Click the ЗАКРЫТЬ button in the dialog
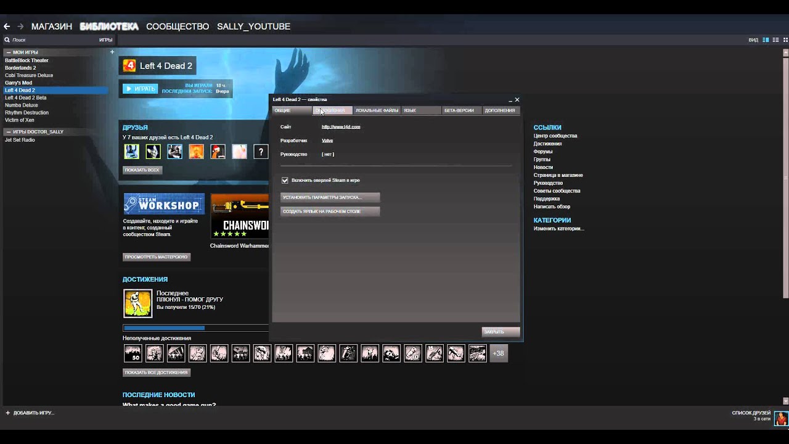The width and height of the screenshot is (789, 444). [501, 332]
